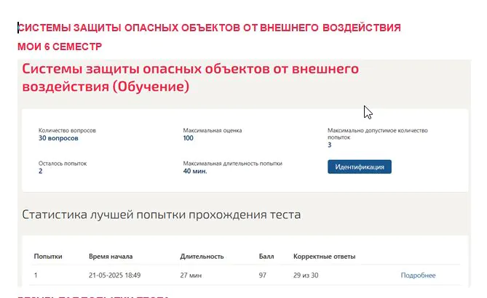Click the Попытки column header

pos(48,257)
